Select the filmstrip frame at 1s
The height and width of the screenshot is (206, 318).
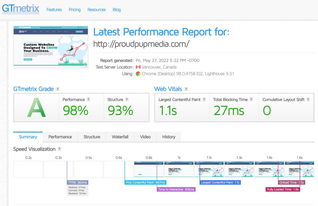click(x=179, y=169)
